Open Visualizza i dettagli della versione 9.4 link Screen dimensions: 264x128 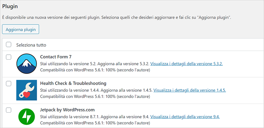tap(185, 117)
